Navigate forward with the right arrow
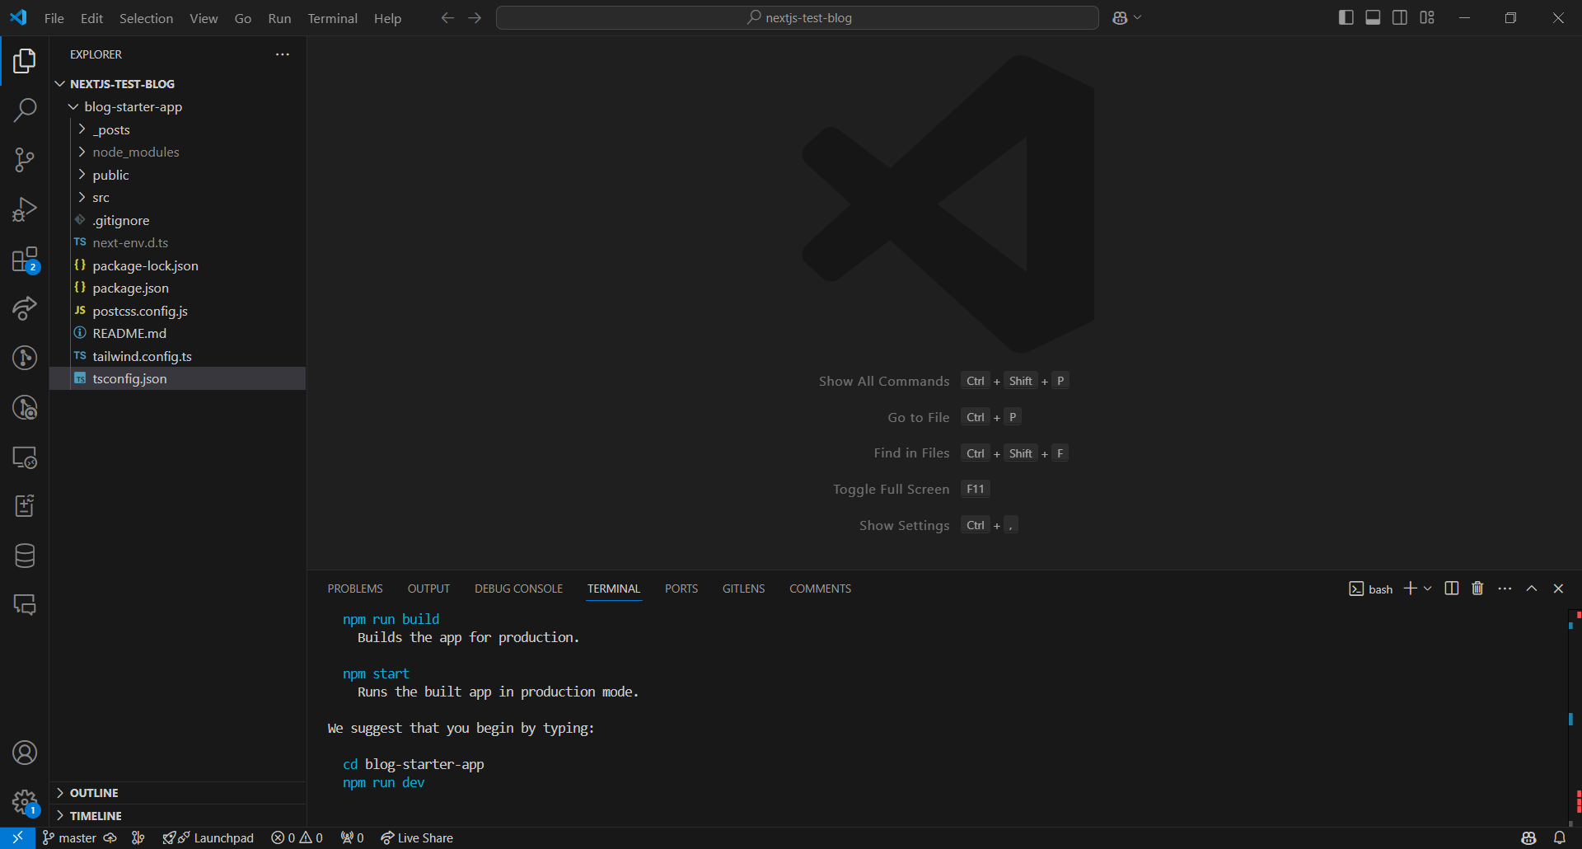The width and height of the screenshot is (1582, 849). pos(475,18)
